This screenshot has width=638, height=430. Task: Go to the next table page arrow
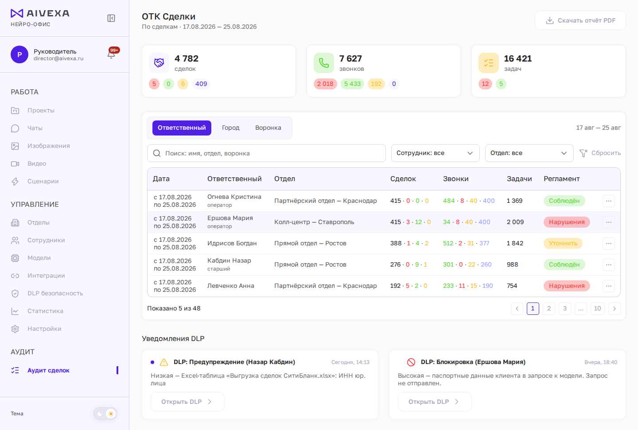pos(615,309)
